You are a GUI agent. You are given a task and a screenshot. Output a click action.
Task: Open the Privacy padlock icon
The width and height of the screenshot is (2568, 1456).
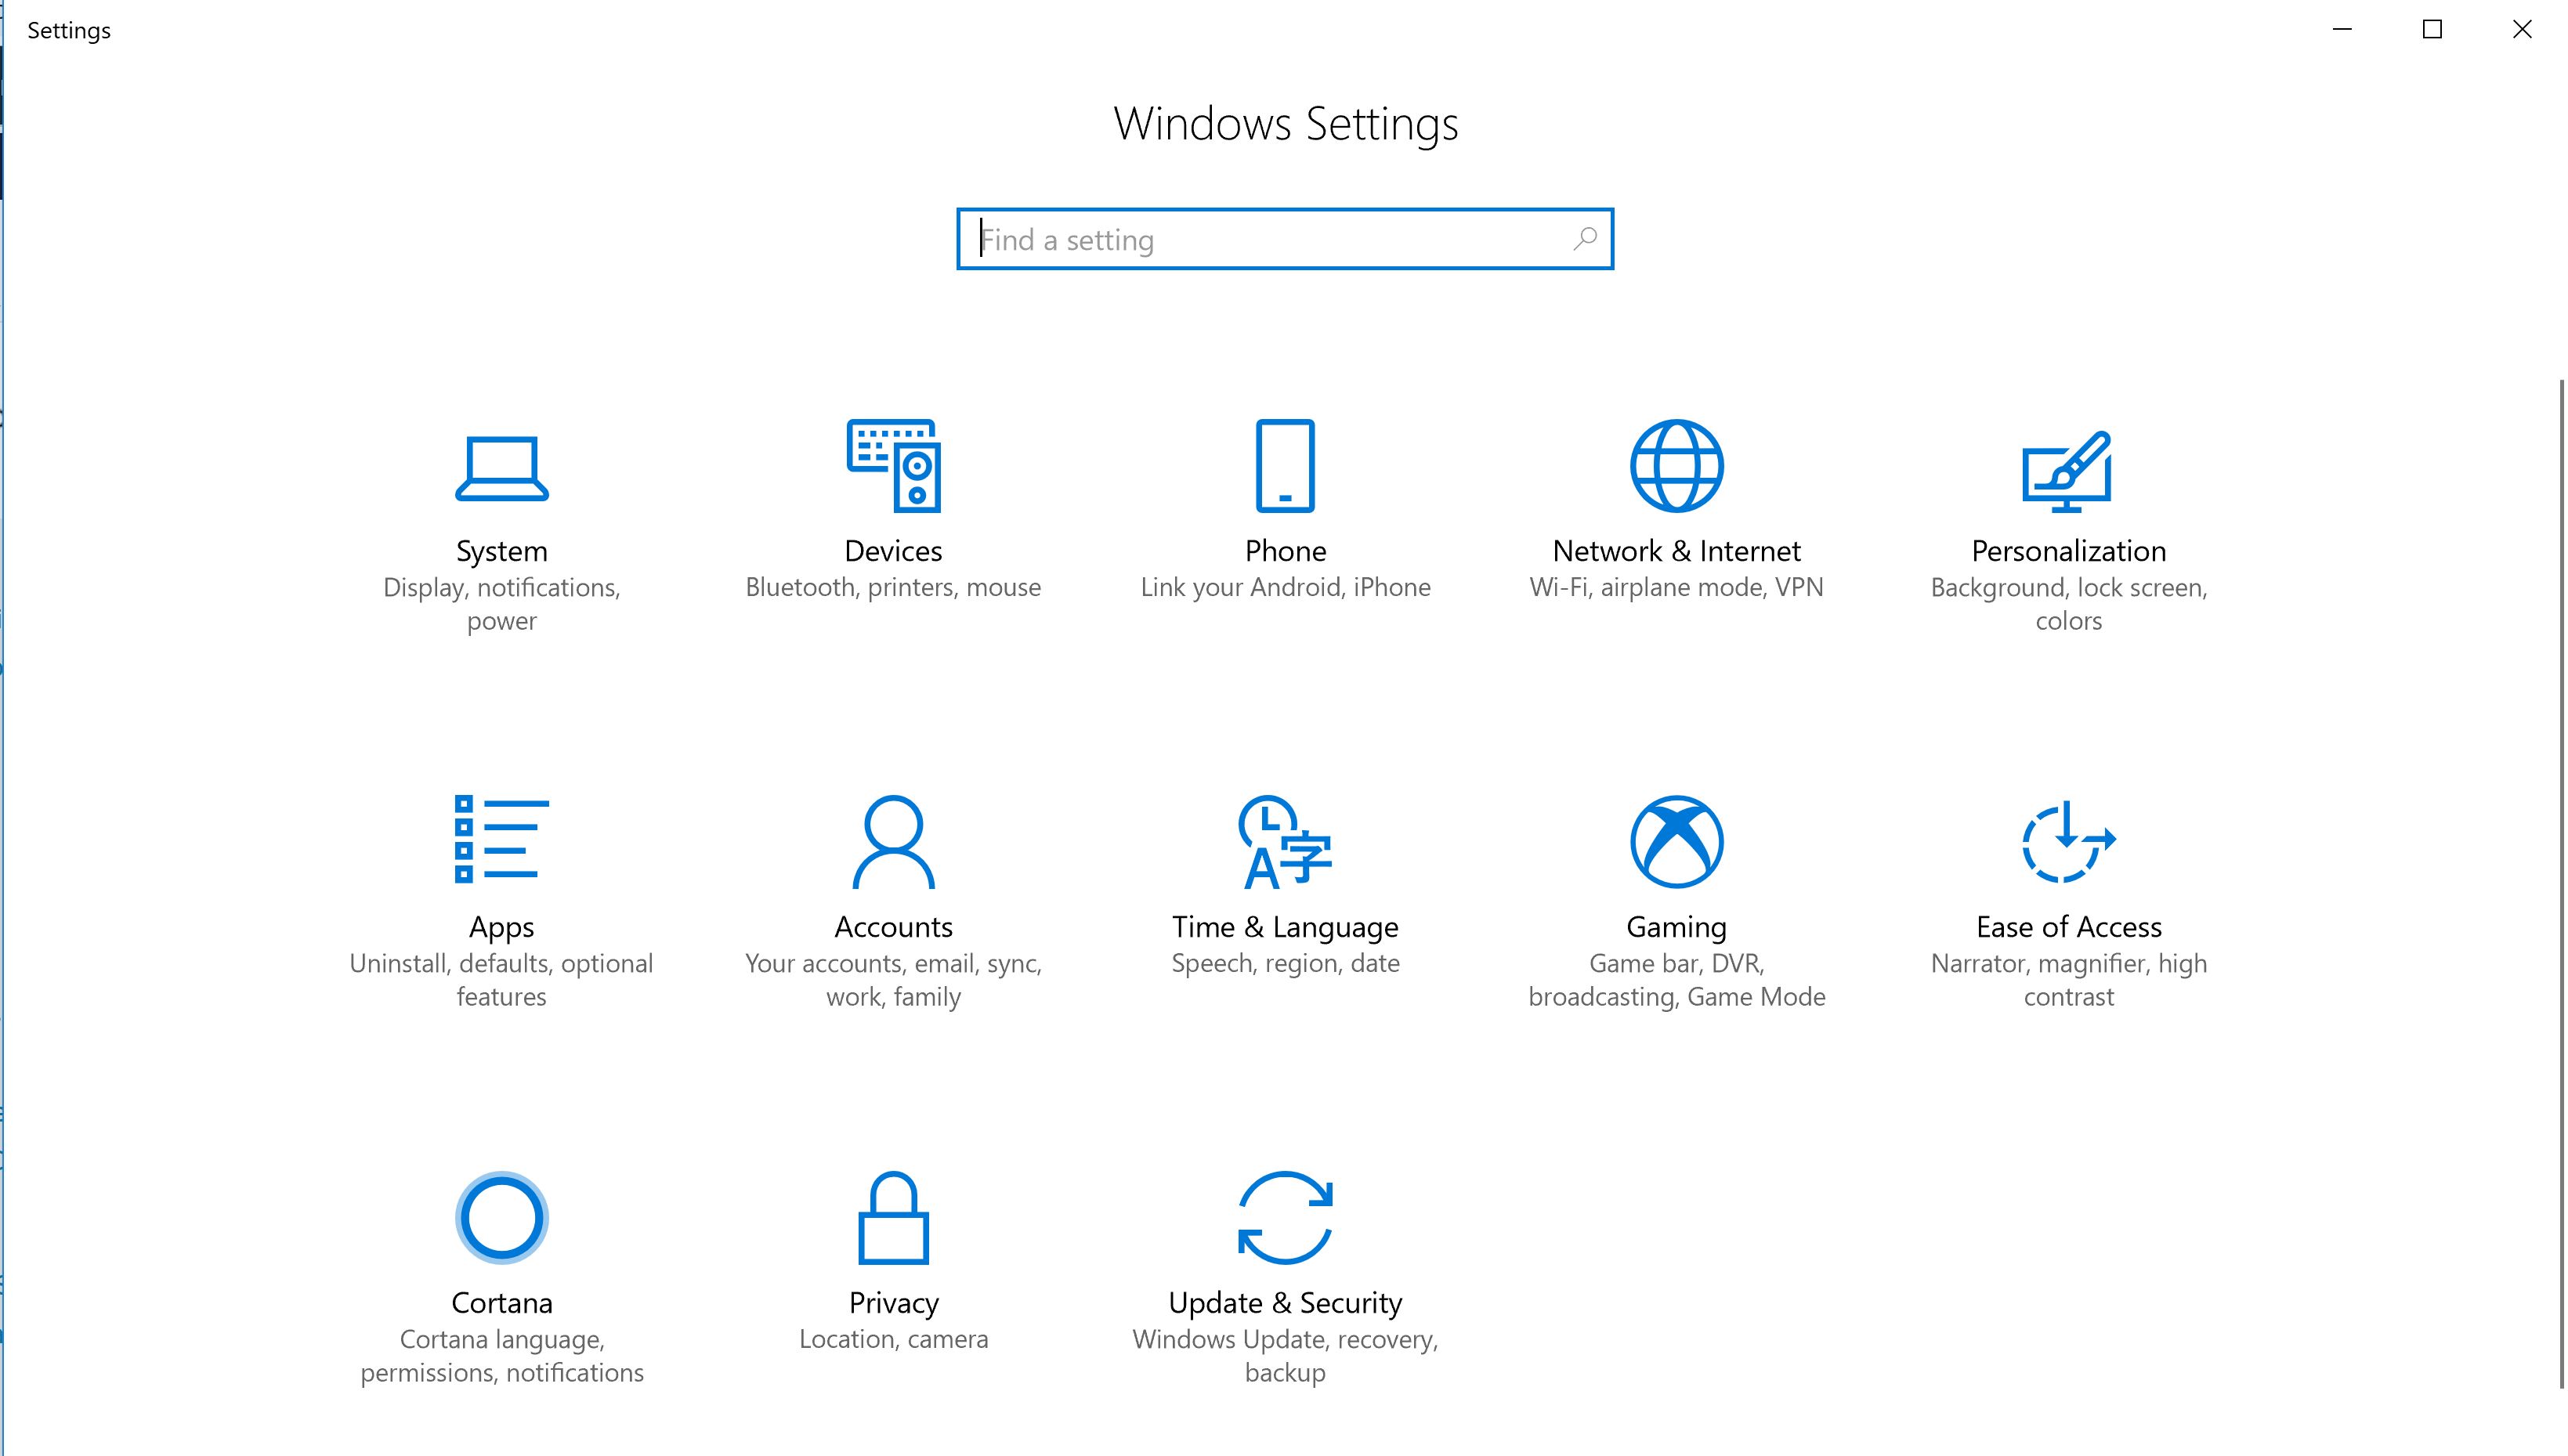coord(893,1218)
